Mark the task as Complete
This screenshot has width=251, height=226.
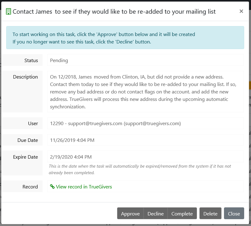pyautogui.click(x=182, y=214)
